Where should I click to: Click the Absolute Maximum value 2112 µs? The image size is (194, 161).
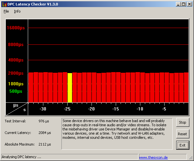(45, 144)
